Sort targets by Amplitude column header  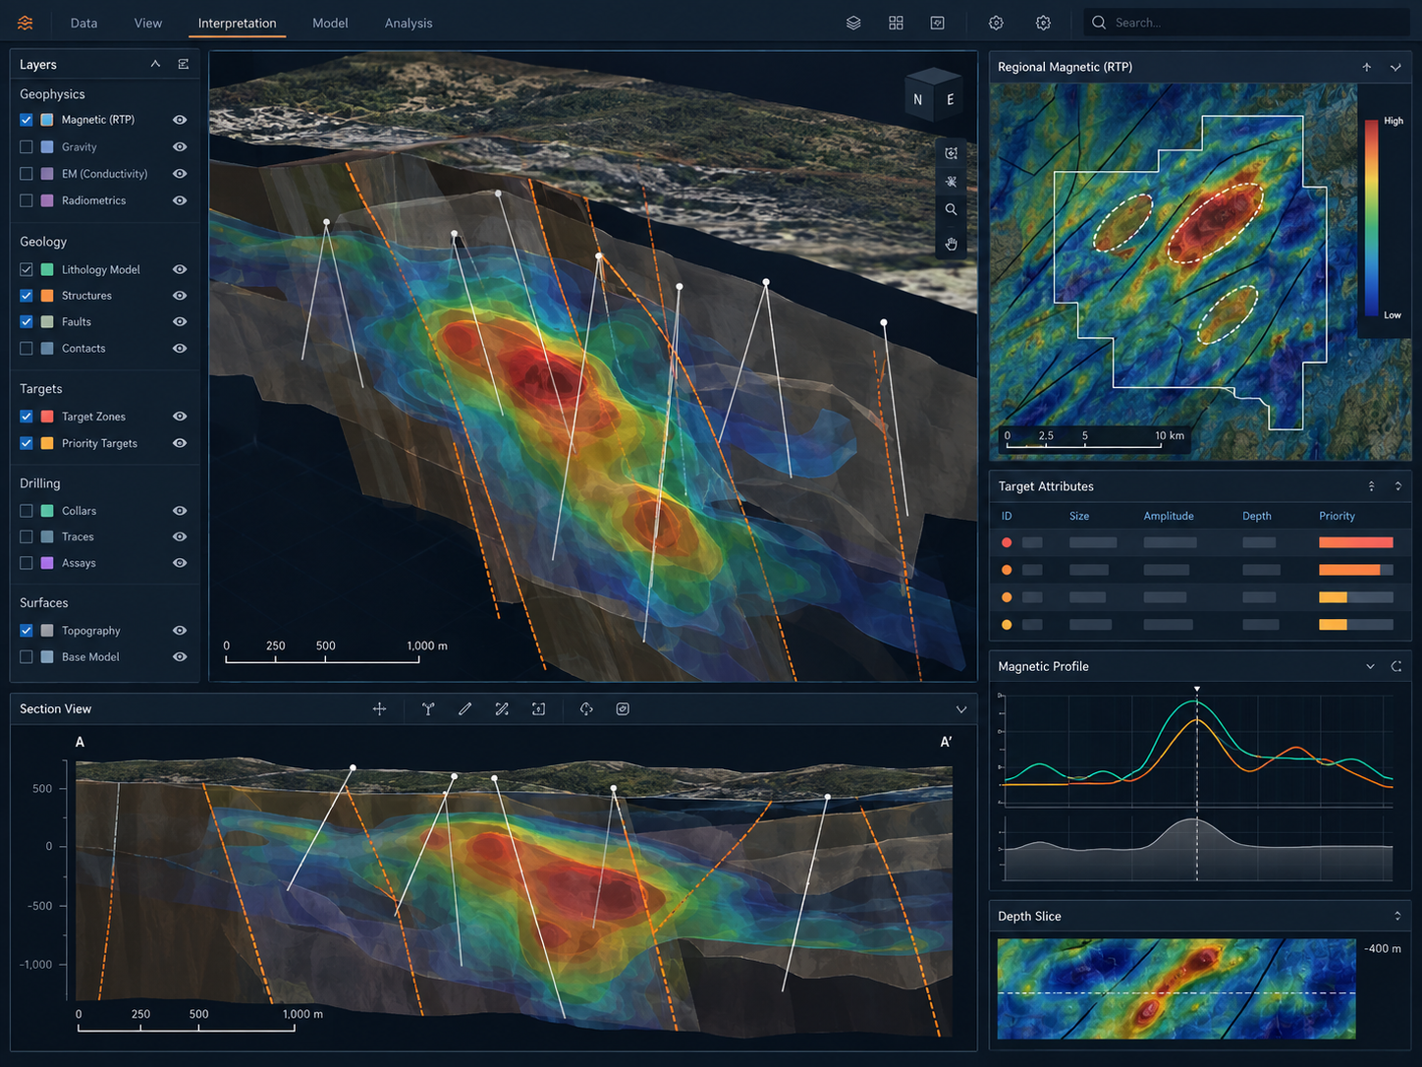pyautogui.click(x=1169, y=516)
